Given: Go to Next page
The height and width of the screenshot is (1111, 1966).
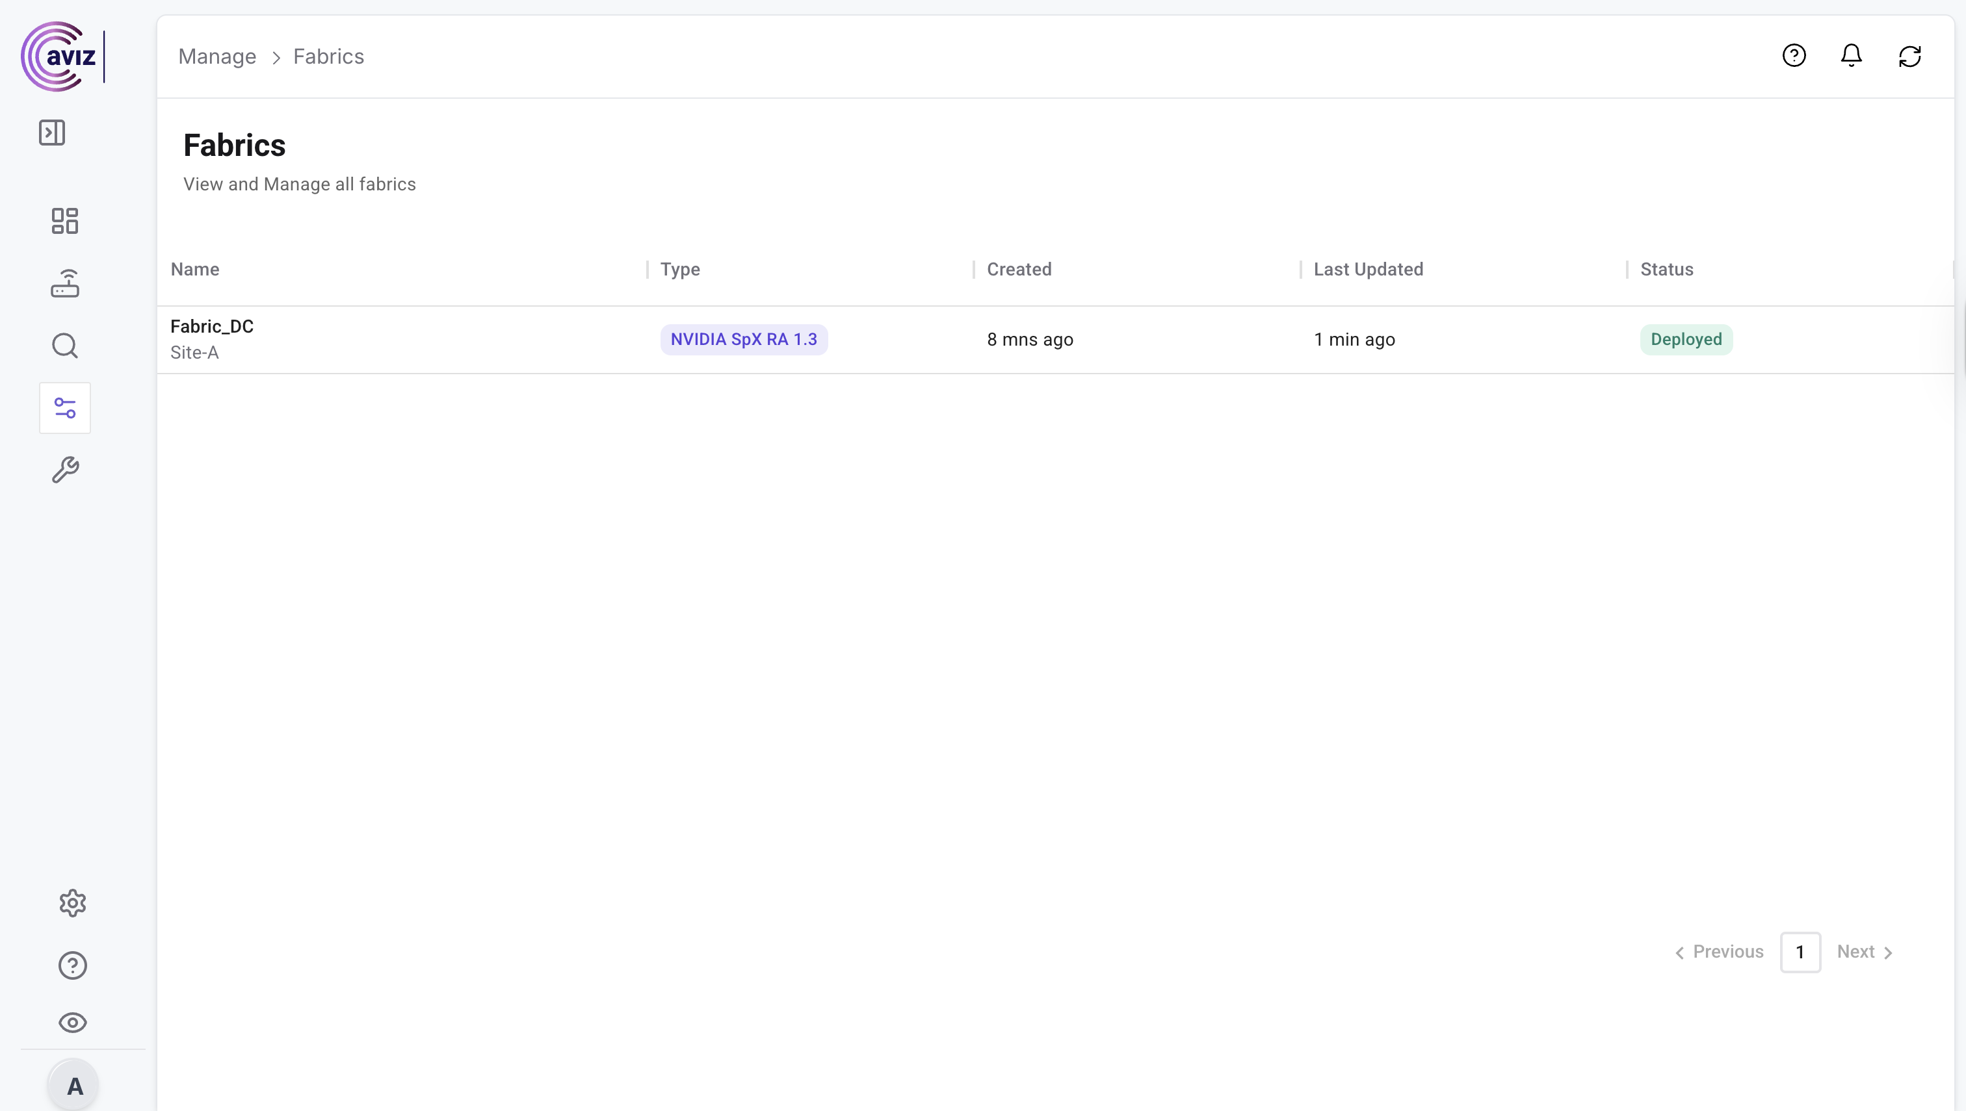Looking at the screenshot, I should (x=1864, y=952).
